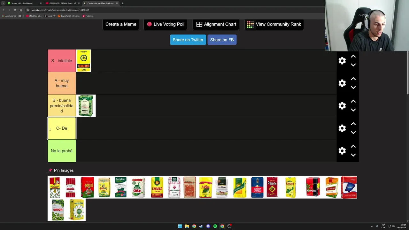
Task: Pick the Playadito yerba image
Action: point(291,187)
